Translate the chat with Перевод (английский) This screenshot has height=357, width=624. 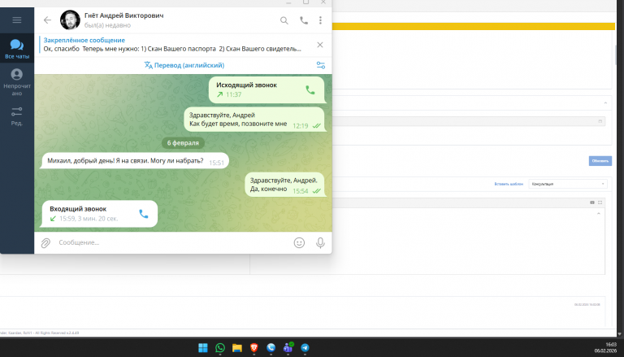tap(184, 65)
